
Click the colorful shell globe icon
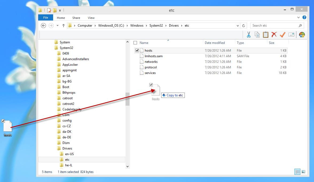click(x=302, y=35)
